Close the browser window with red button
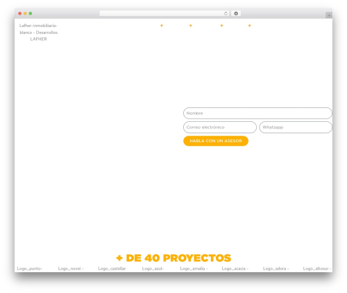The height and width of the screenshot is (293, 347). pos(20,14)
